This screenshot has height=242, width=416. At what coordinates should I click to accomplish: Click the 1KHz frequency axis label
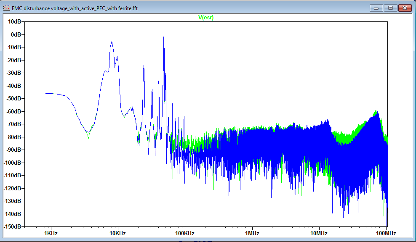pos(51,233)
